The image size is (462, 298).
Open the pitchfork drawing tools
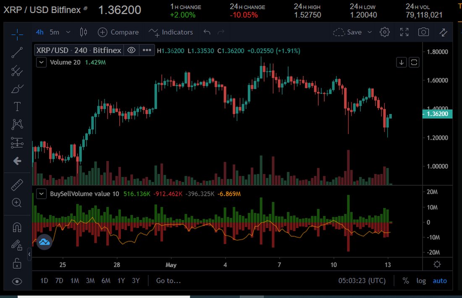pos(17,70)
